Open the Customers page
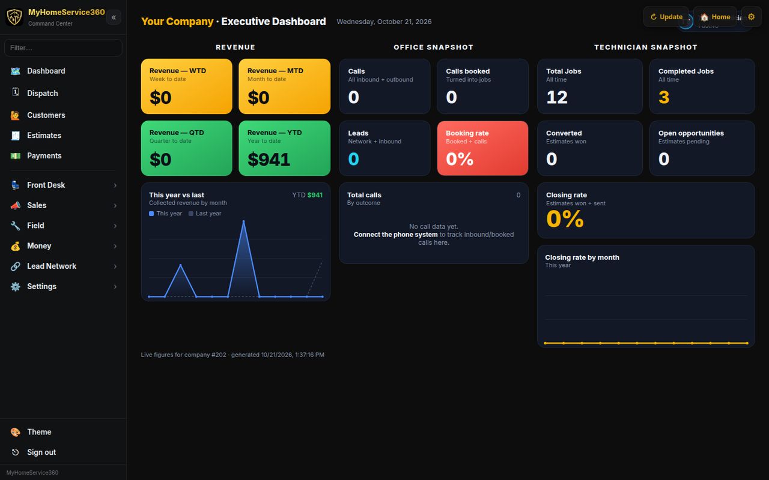This screenshot has width=769, height=480. [x=63, y=115]
